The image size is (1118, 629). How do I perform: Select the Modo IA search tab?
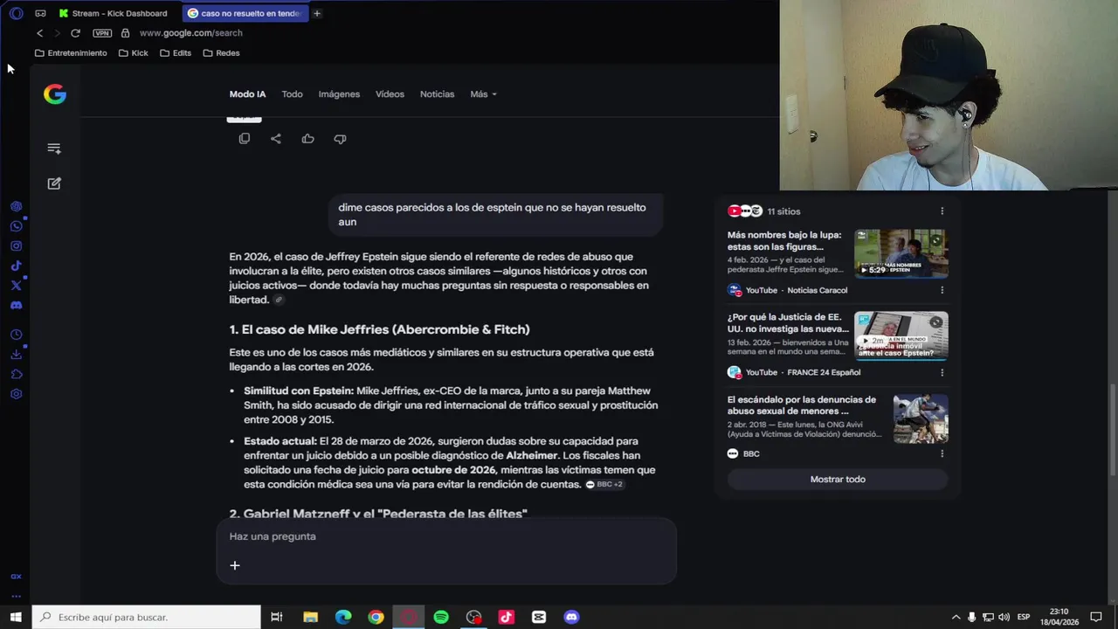click(x=247, y=94)
